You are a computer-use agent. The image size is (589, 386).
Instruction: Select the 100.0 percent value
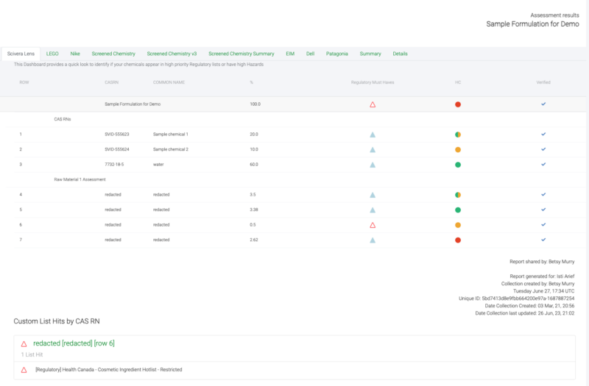tap(255, 104)
